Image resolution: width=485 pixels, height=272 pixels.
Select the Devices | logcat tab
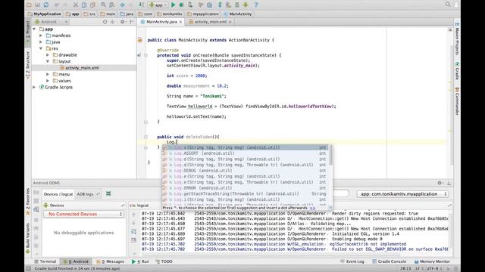coord(58,194)
